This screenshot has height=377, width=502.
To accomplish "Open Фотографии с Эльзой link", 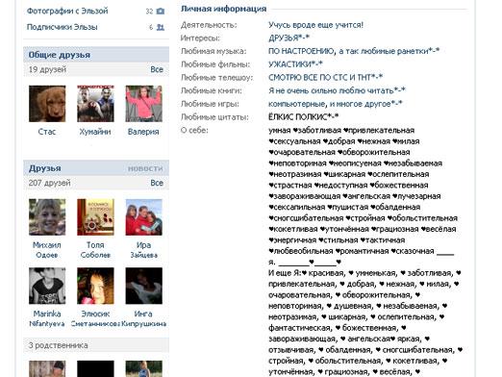I will pyautogui.click(x=67, y=11).
